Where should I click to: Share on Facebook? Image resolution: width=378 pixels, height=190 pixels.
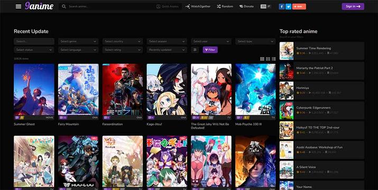point(282,6)
